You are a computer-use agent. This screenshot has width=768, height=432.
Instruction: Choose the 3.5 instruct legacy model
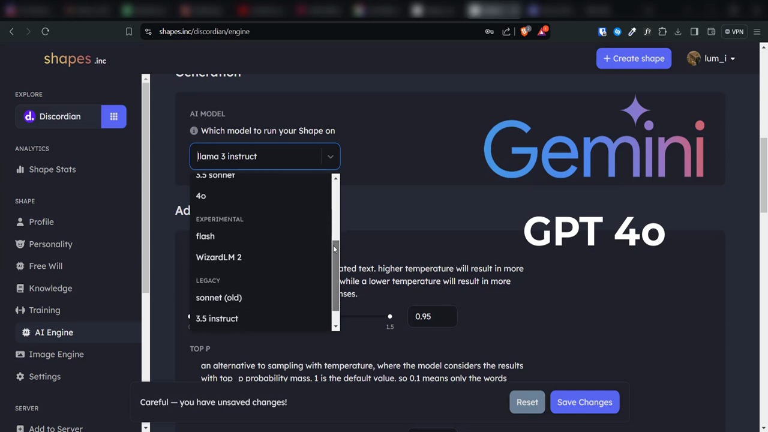point(261,319)
